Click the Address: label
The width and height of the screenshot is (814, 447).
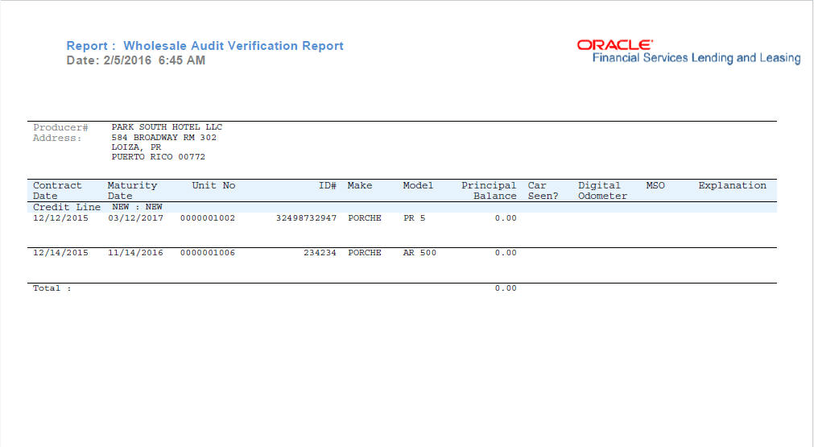(57, 138)
